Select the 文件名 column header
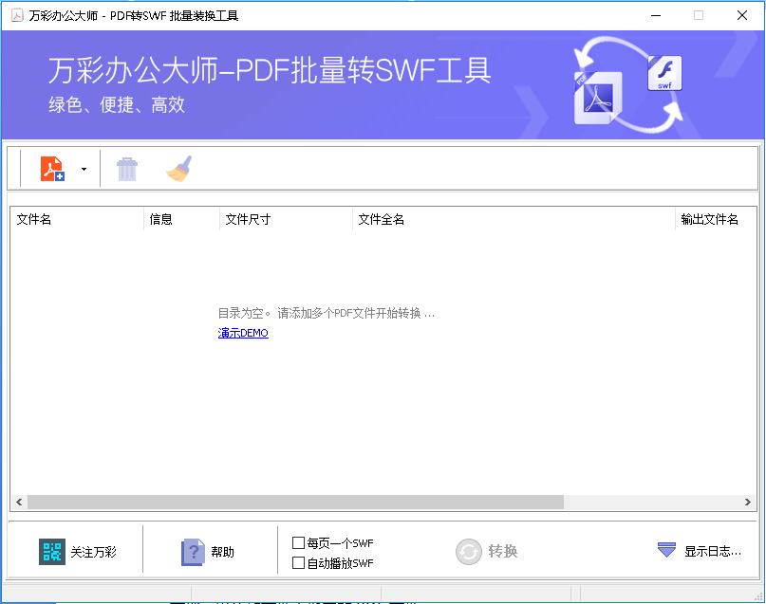This screenshot has height=604, width=766. 34,219
